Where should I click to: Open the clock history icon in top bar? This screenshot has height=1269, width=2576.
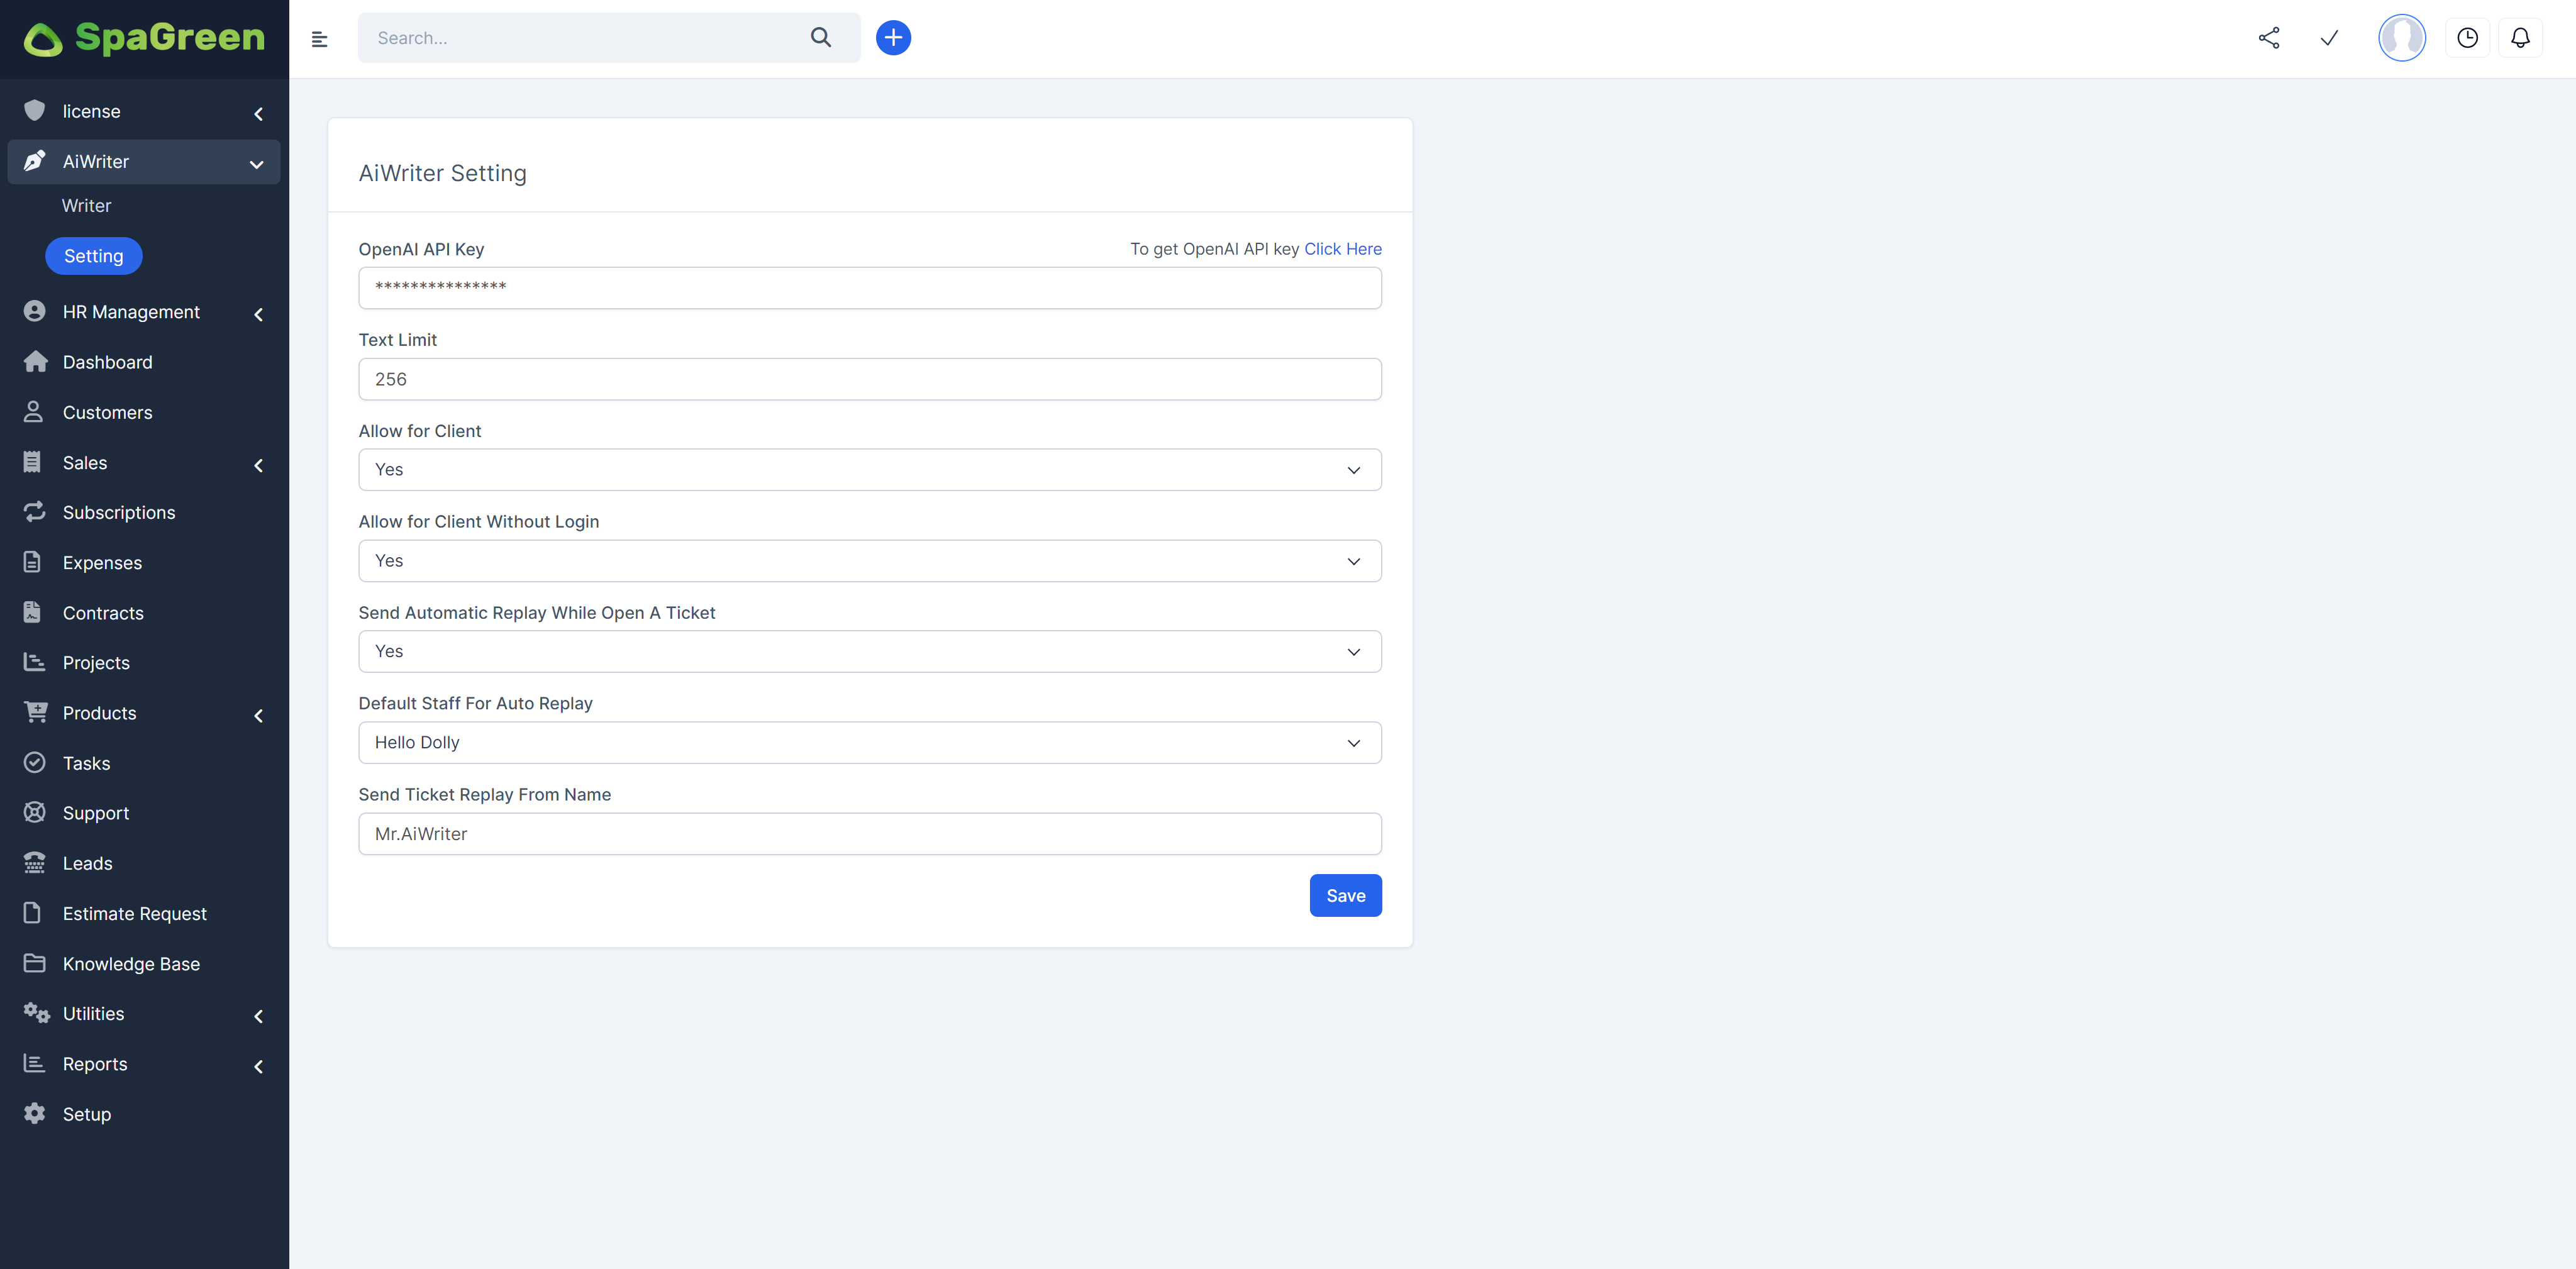2466,37
